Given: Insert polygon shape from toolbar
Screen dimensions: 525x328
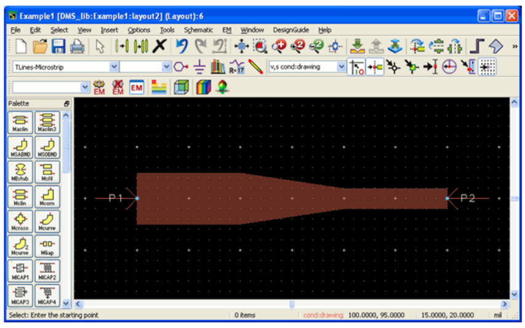Looking at the screenshot, I should click(496, 46).
